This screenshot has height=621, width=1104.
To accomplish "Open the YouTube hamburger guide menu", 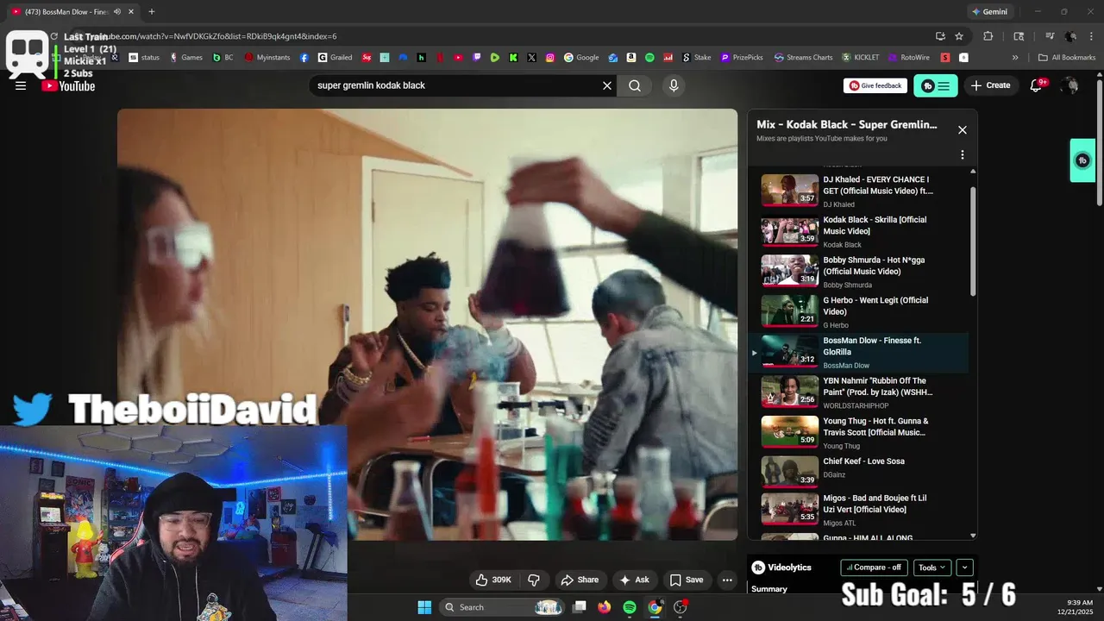I will 21,85.
